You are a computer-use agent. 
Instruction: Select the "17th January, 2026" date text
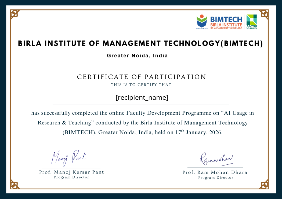pos(198,132)
